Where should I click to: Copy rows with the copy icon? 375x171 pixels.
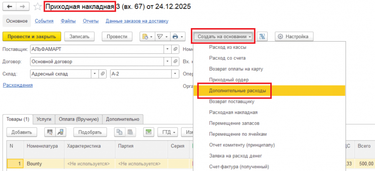click(119, 132)
